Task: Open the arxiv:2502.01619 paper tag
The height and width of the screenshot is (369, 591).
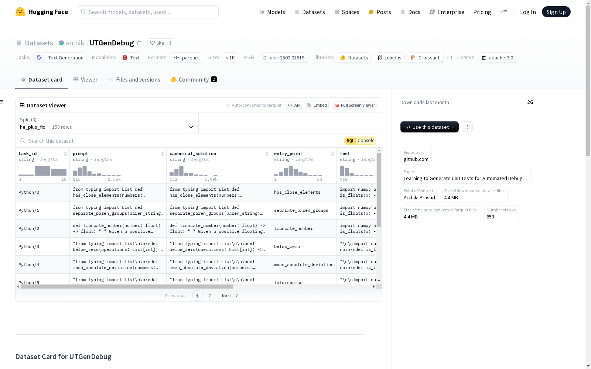Action: (x=283, y=58)
